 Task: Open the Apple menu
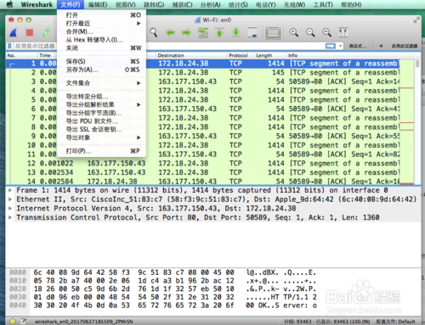tap(10, 4)
